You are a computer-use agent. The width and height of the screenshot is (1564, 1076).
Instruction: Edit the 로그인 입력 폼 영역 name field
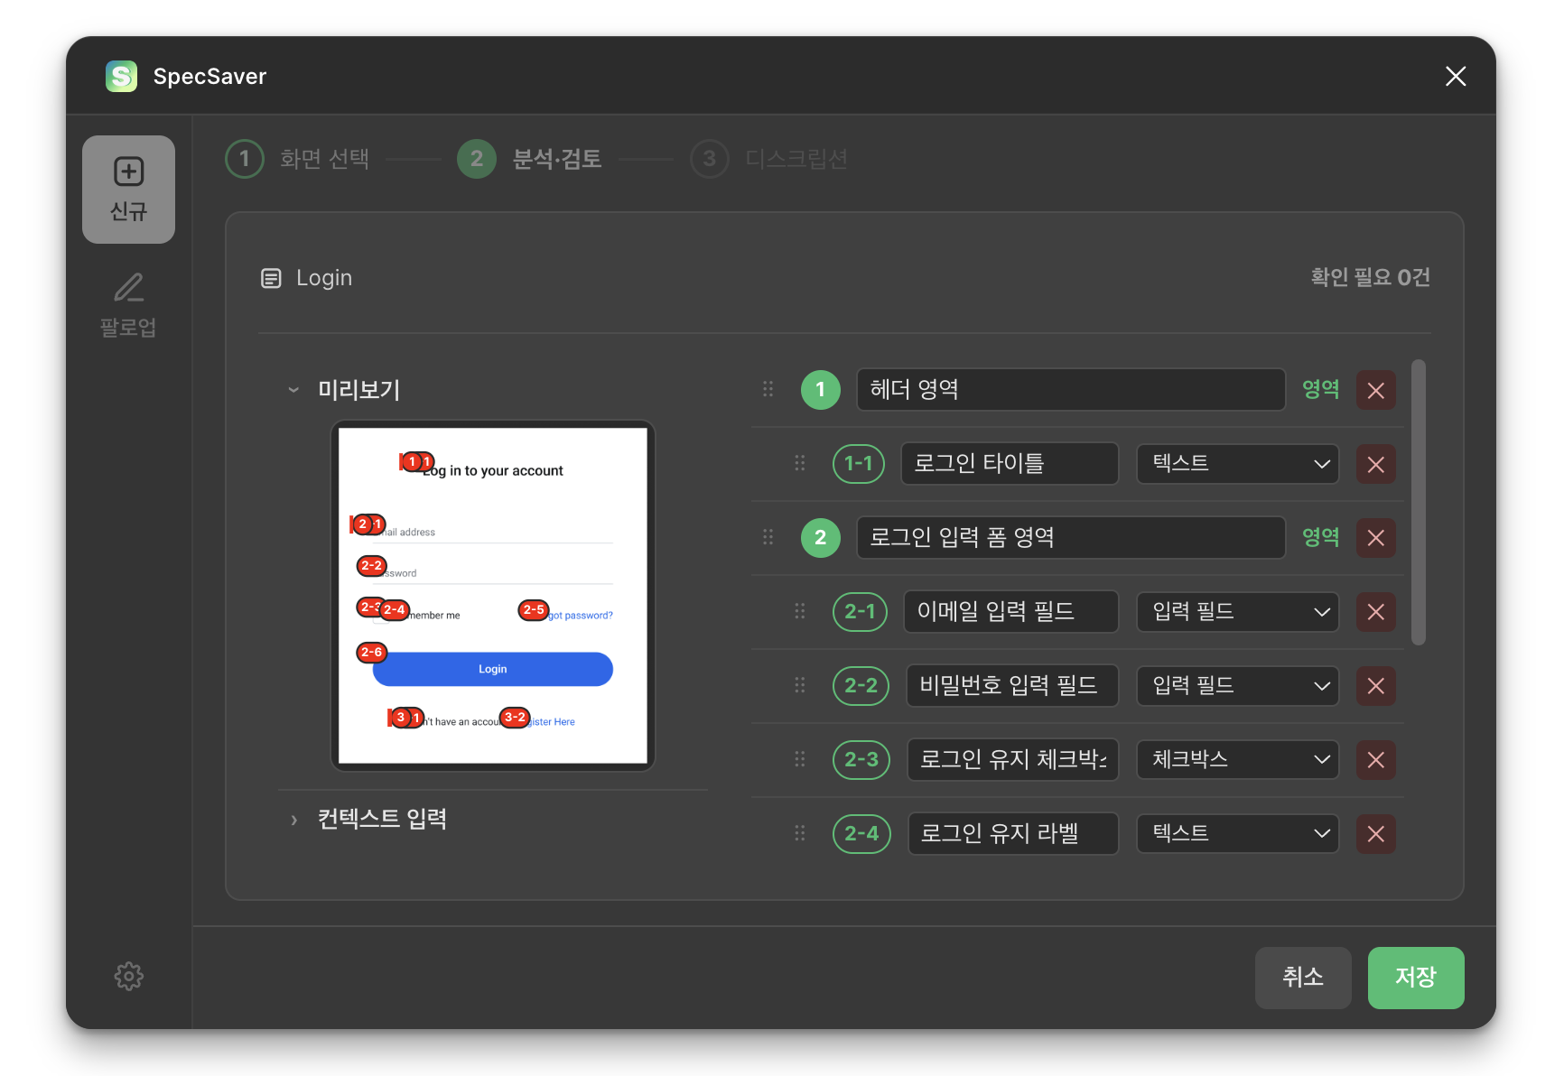[1071, 538]
